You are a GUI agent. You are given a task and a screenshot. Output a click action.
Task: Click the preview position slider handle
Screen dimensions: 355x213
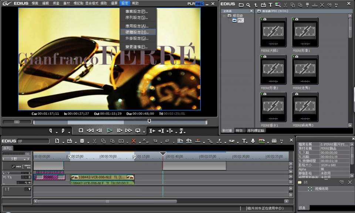[149, 121]
